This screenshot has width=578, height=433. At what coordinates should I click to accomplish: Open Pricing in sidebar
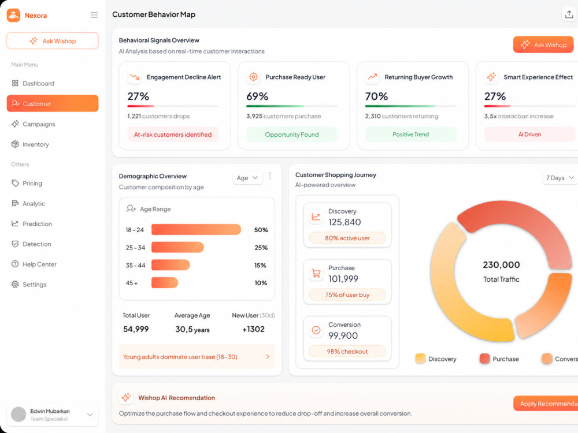click(53, 184)
